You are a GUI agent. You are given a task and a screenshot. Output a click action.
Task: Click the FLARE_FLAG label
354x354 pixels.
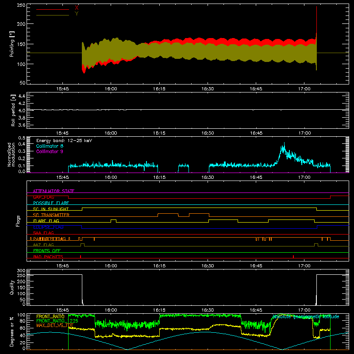tap(46, 221)
